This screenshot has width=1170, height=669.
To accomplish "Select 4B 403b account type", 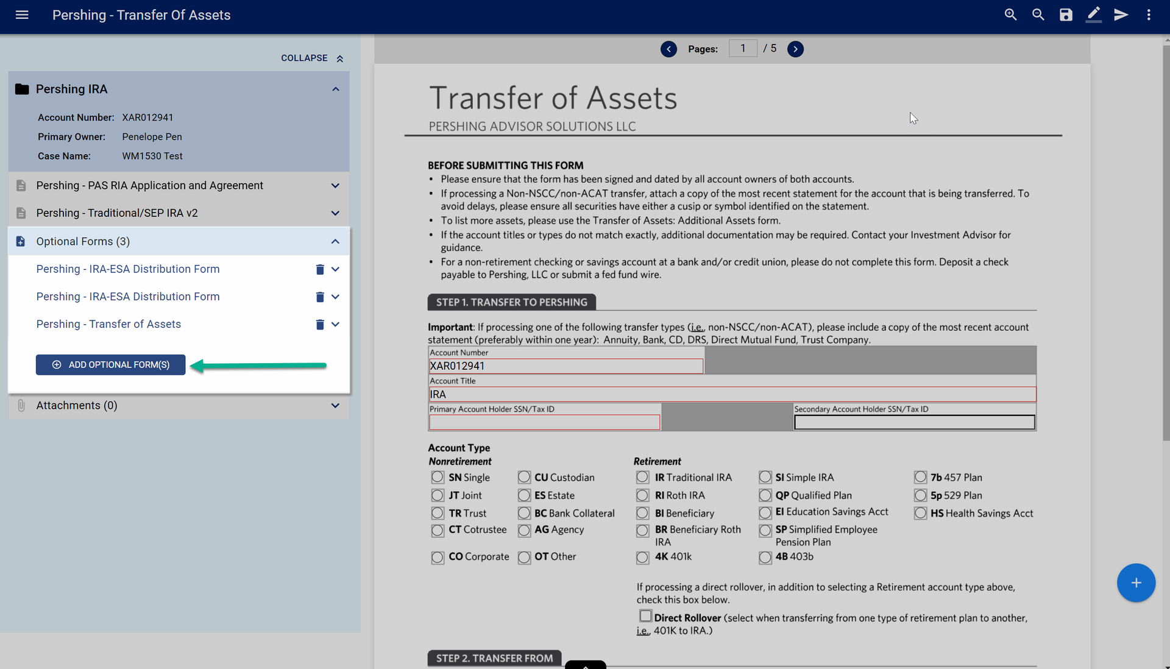I will (x=765, y=557).
